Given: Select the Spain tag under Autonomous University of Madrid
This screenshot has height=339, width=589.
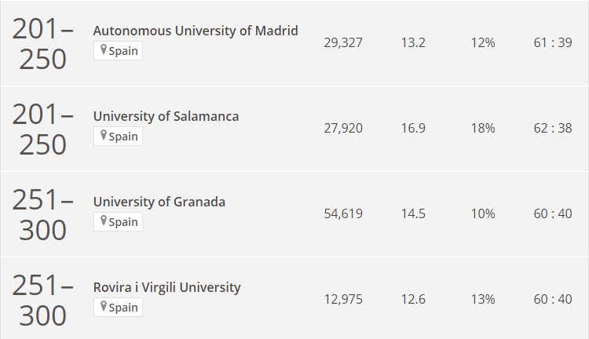Looking at the screenshot, I should click(x=118, y=51).
